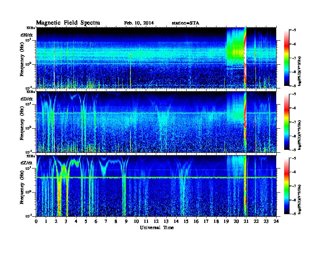Click hour tick label 2 on the time axis
Screen dimensions: 329x254
(56, 221)
